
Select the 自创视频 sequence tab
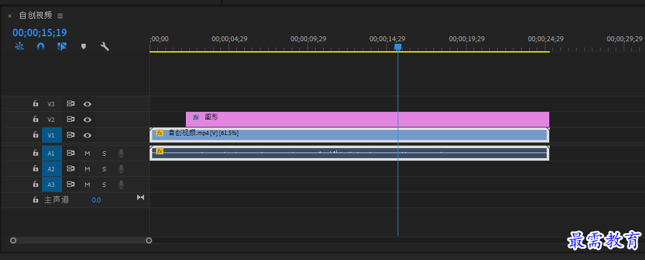click(x=36, y=16)
